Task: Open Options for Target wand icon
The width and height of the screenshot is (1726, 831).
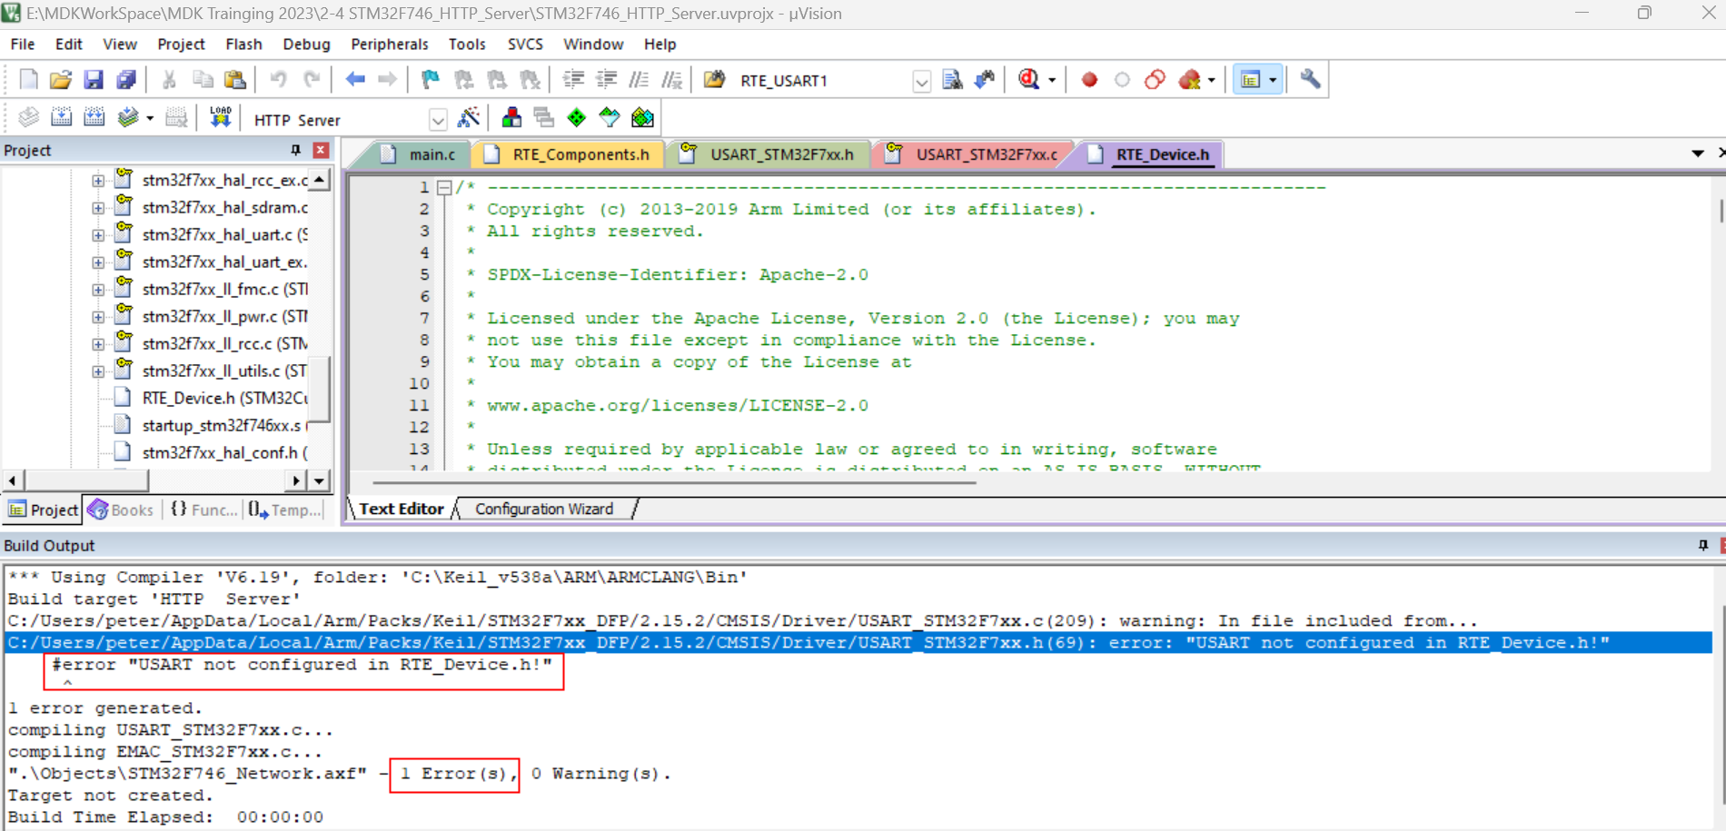Action: [469, 118]
